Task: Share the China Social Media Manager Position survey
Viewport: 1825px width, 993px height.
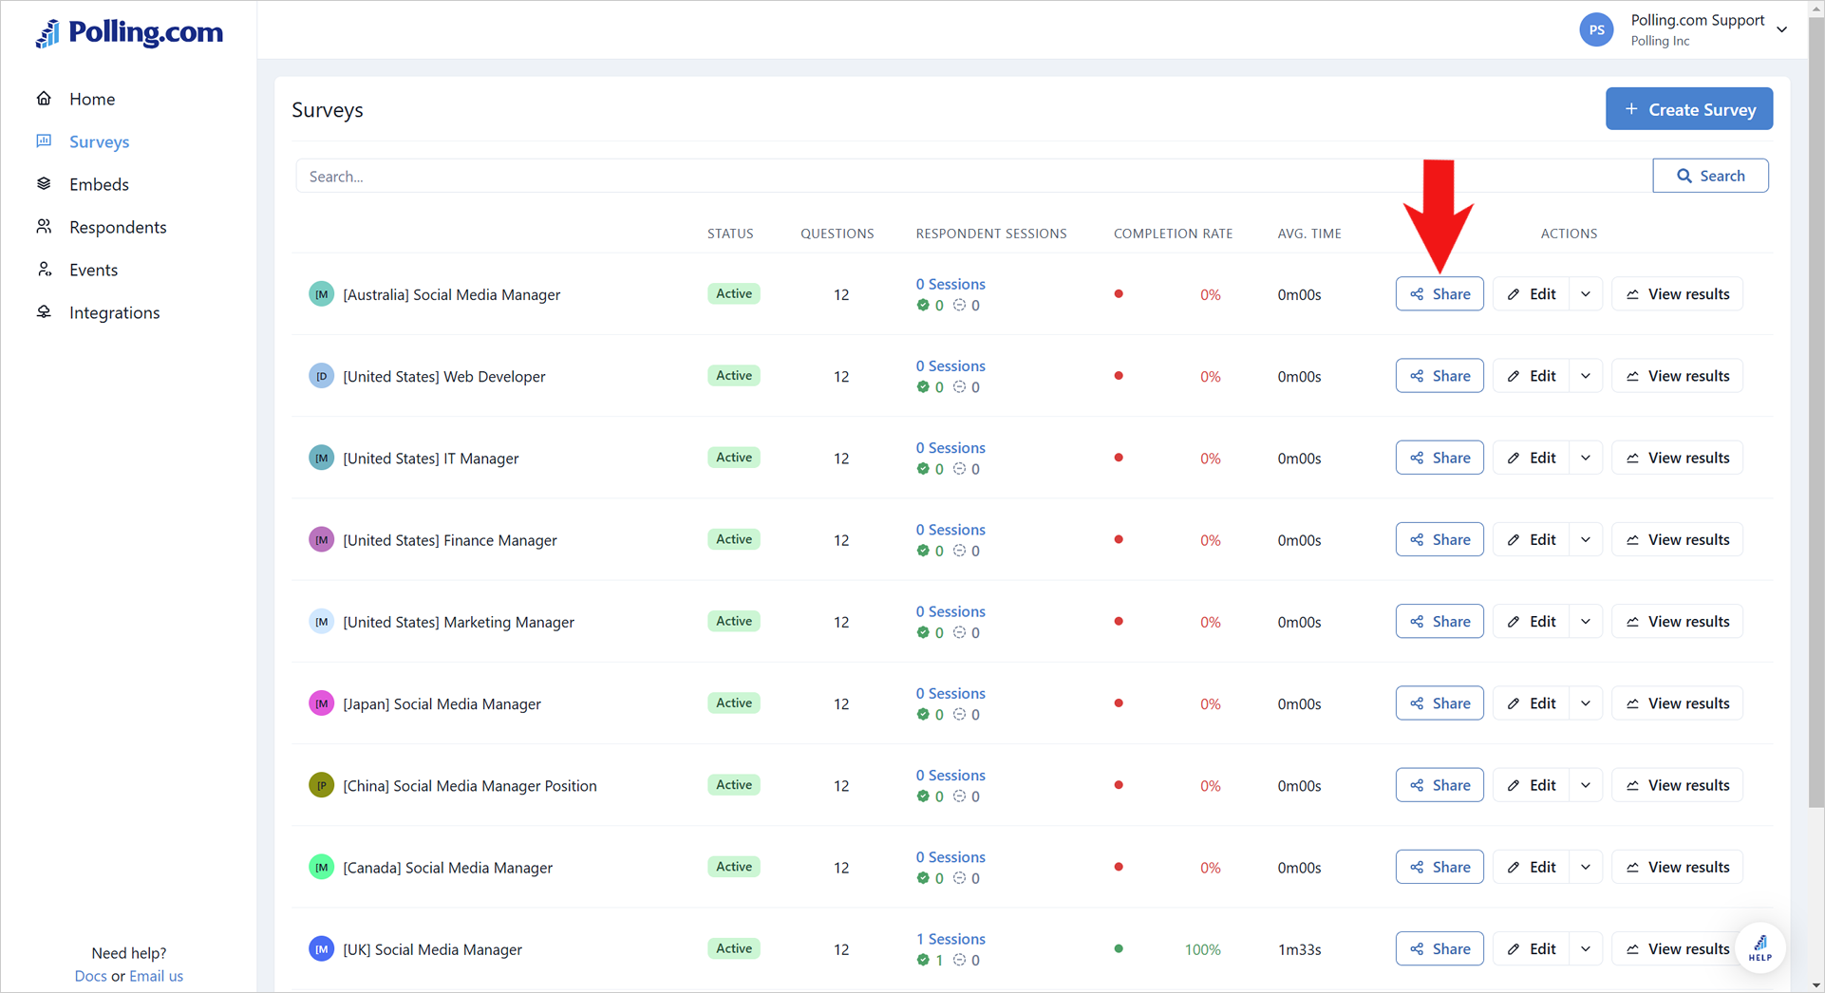Action: 1439,785
